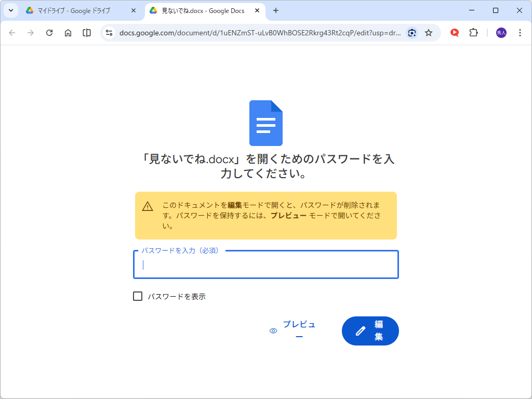Screen dimensions: 532x399
Task: Bookmark this page with the star icon
Action: click(x=429, y=32)
